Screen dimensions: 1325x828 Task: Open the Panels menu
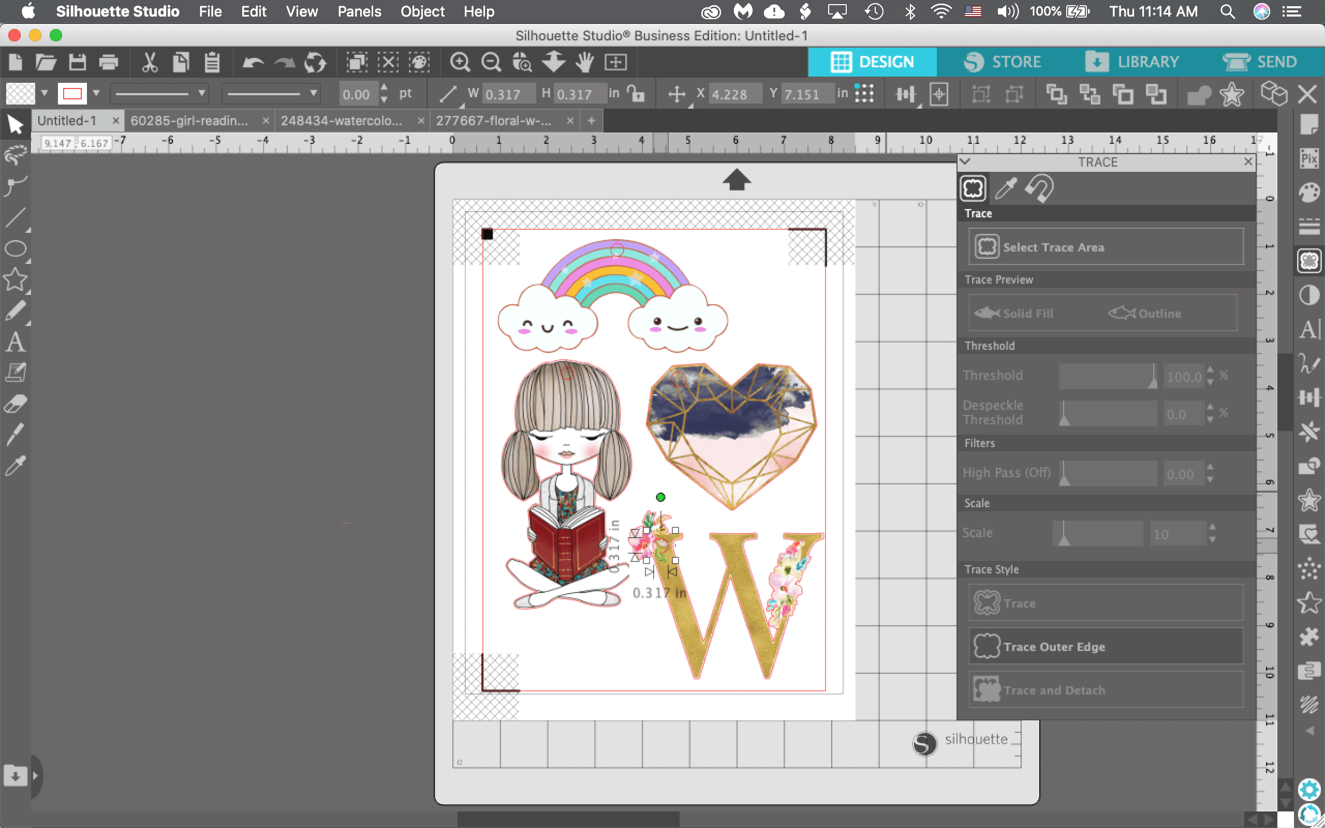[359, 11]
